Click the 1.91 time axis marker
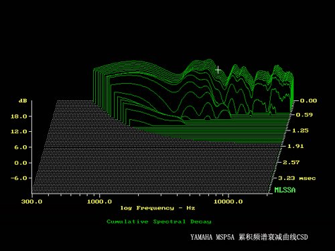Viewport: 335px width, 251px height. tap(295, 146)
